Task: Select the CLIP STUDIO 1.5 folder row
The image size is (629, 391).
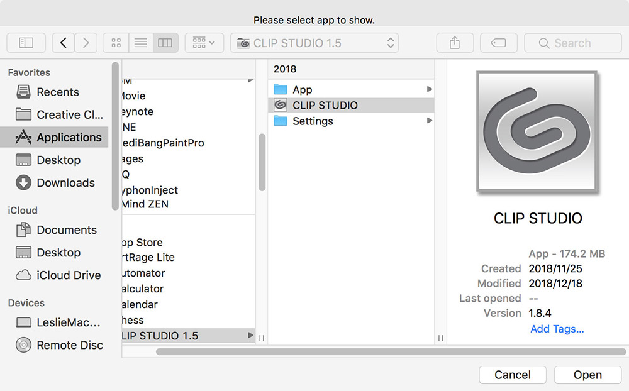Action: tap(189, 336)
